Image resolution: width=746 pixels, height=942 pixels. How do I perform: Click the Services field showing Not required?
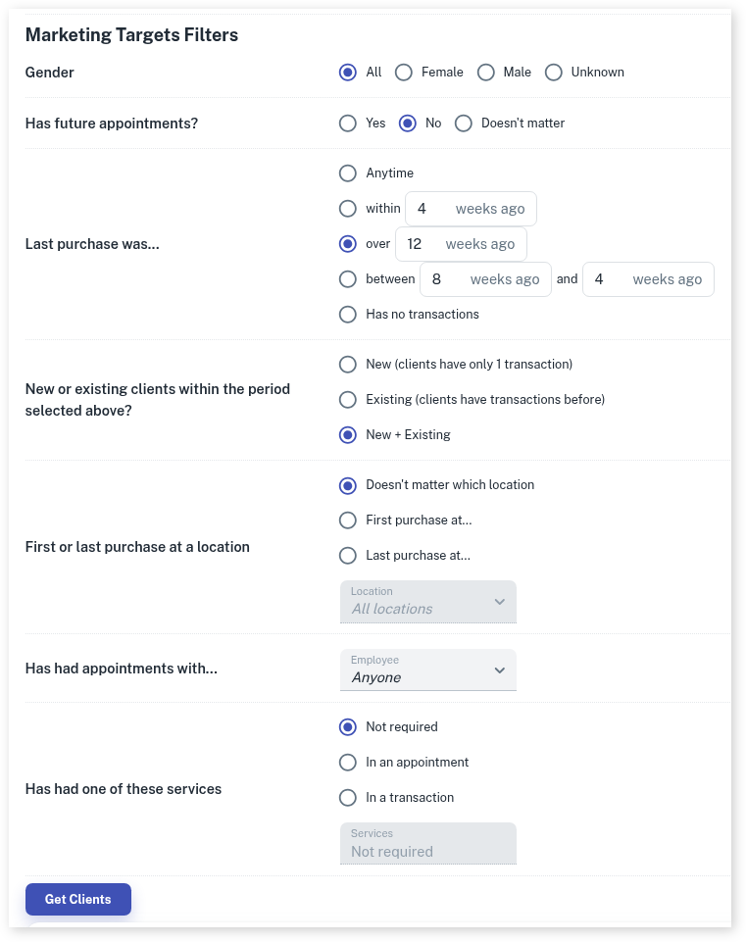coord(427,844)
